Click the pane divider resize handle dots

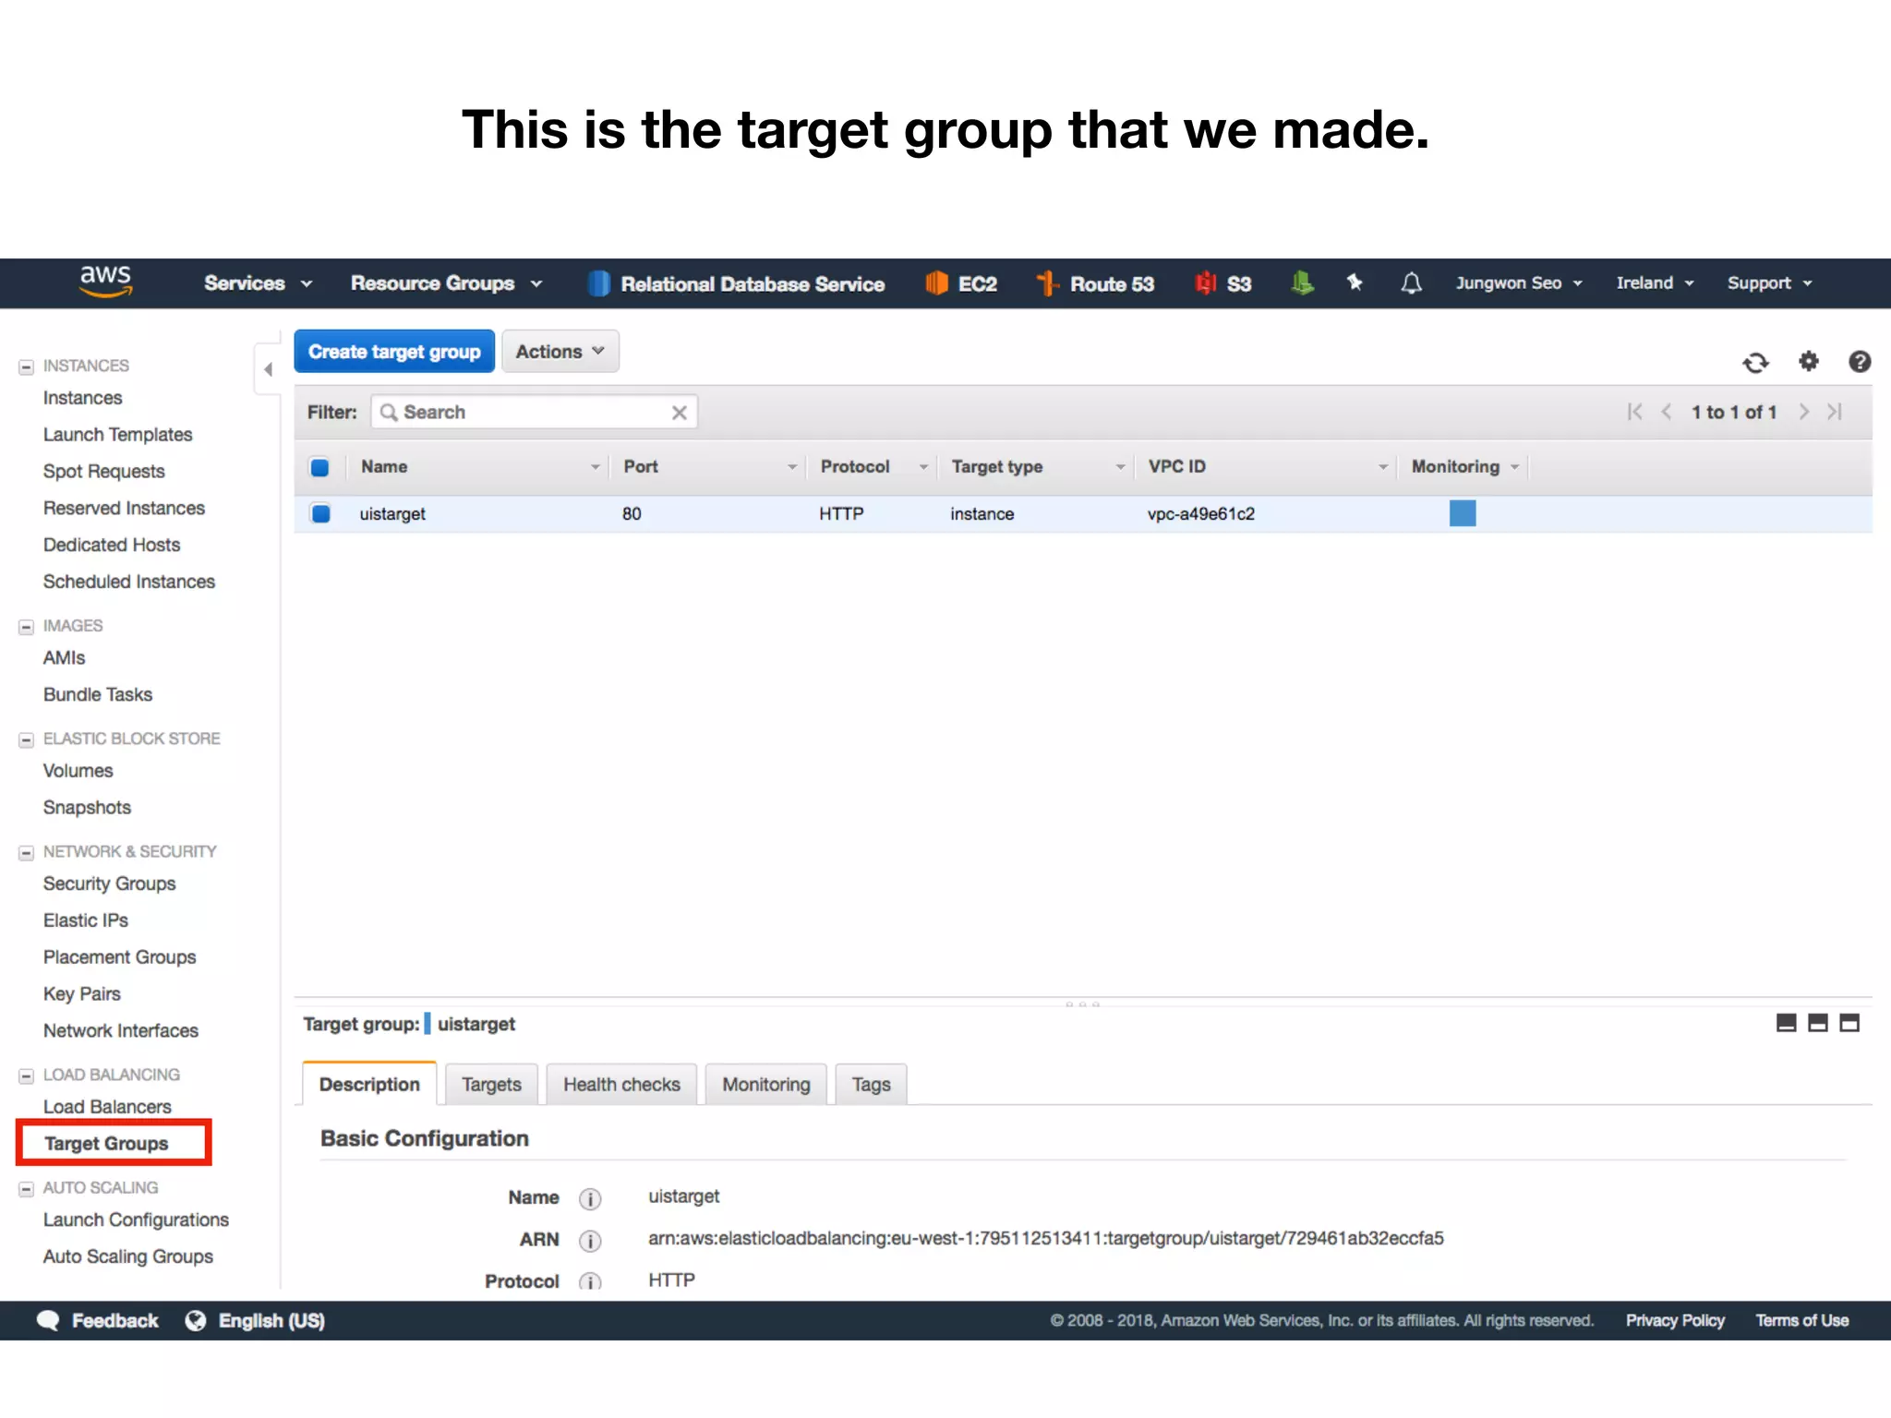(1082, 1003)
